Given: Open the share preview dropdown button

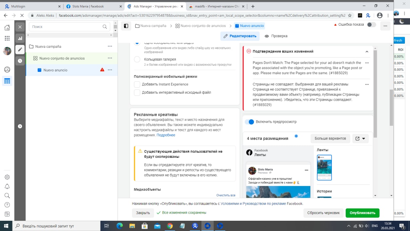Looking at the screenshot, I should (361, 139).
